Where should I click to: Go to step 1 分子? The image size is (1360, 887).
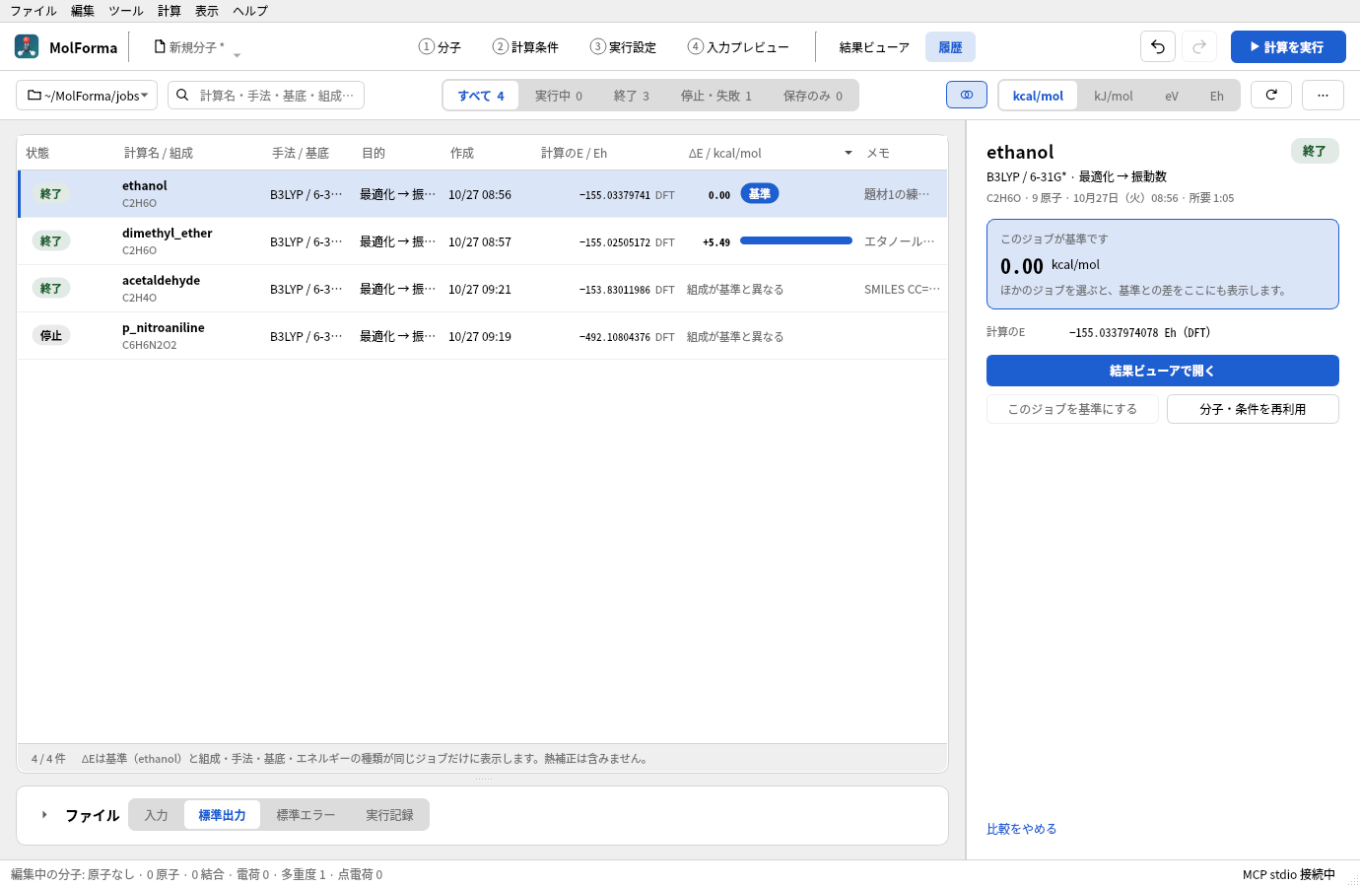click(440, 47)
